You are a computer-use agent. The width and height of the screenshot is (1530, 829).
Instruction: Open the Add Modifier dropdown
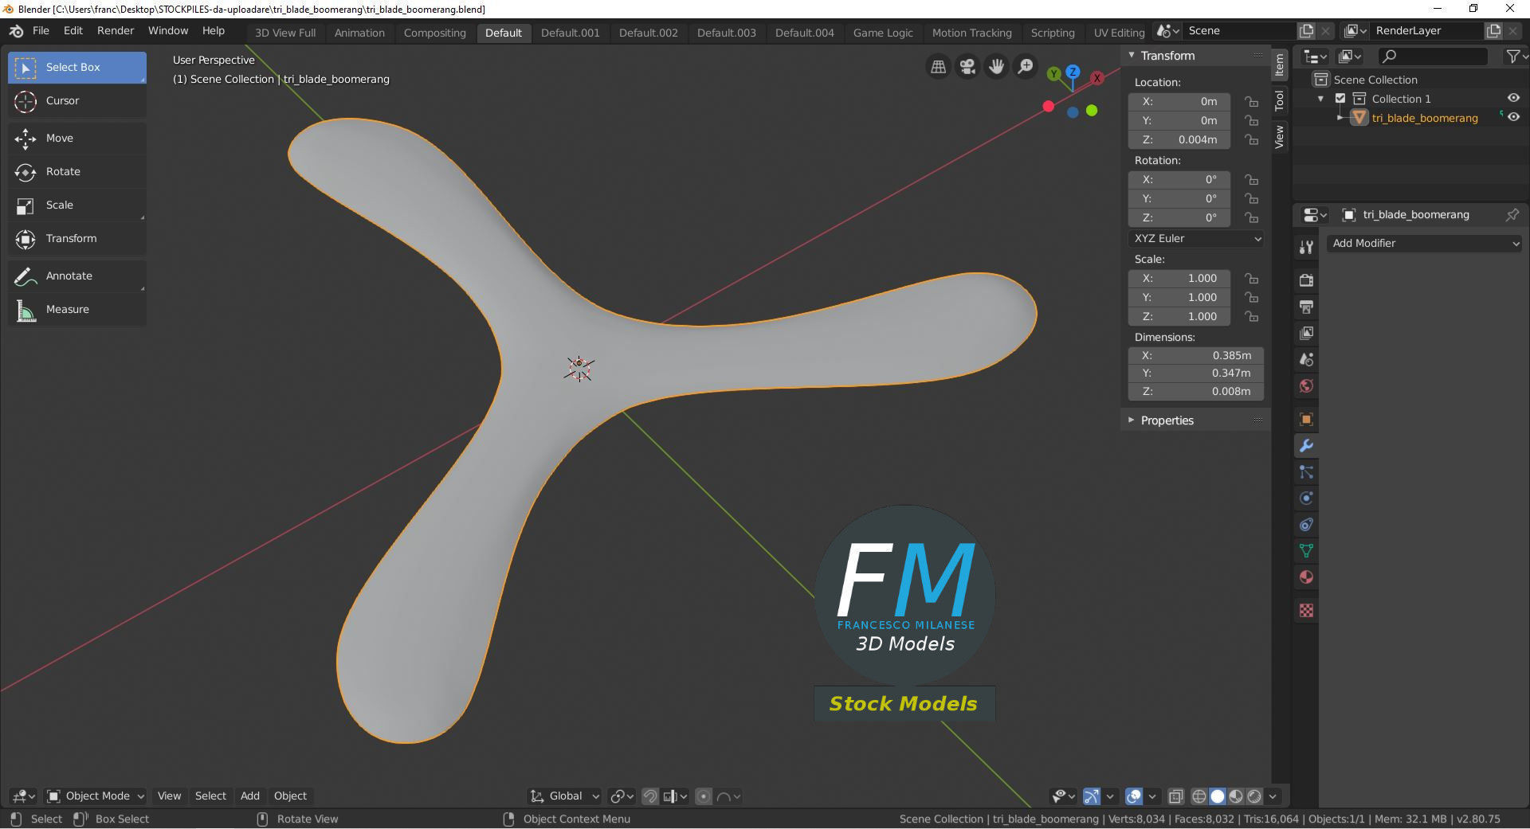click(x=1425, y=244)
